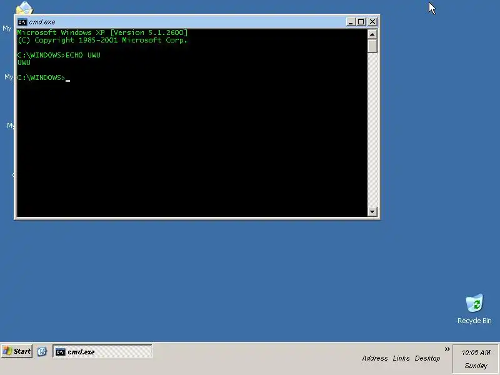500x375 pixels.
Task: Click the 10:05 AM clock
Action: tap(476, 352)
